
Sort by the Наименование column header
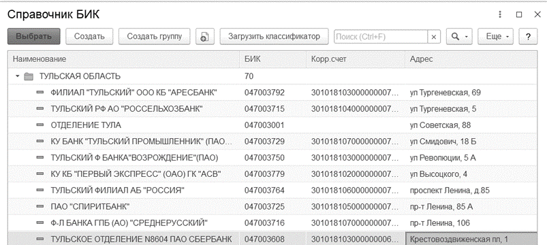[x=124, y=59]
